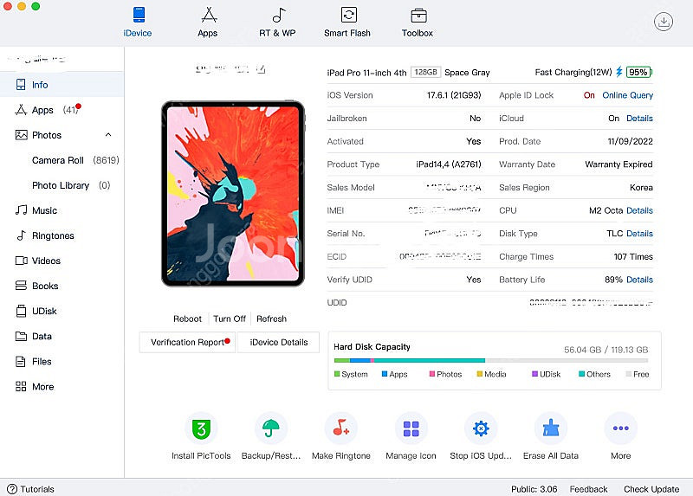Viewport: 693px width, 496px height.
Task: Click the Free gray legend swatch
Action: [629, 374]
